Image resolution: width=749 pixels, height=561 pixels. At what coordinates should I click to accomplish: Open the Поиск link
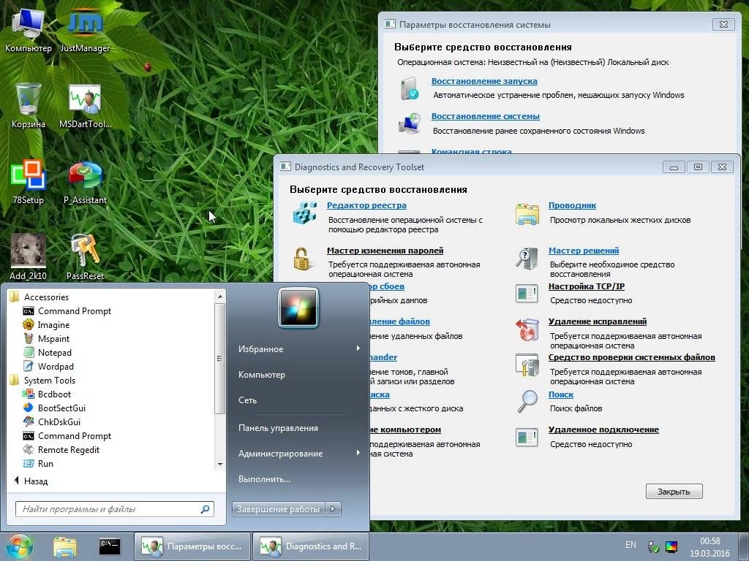point(561,395)
